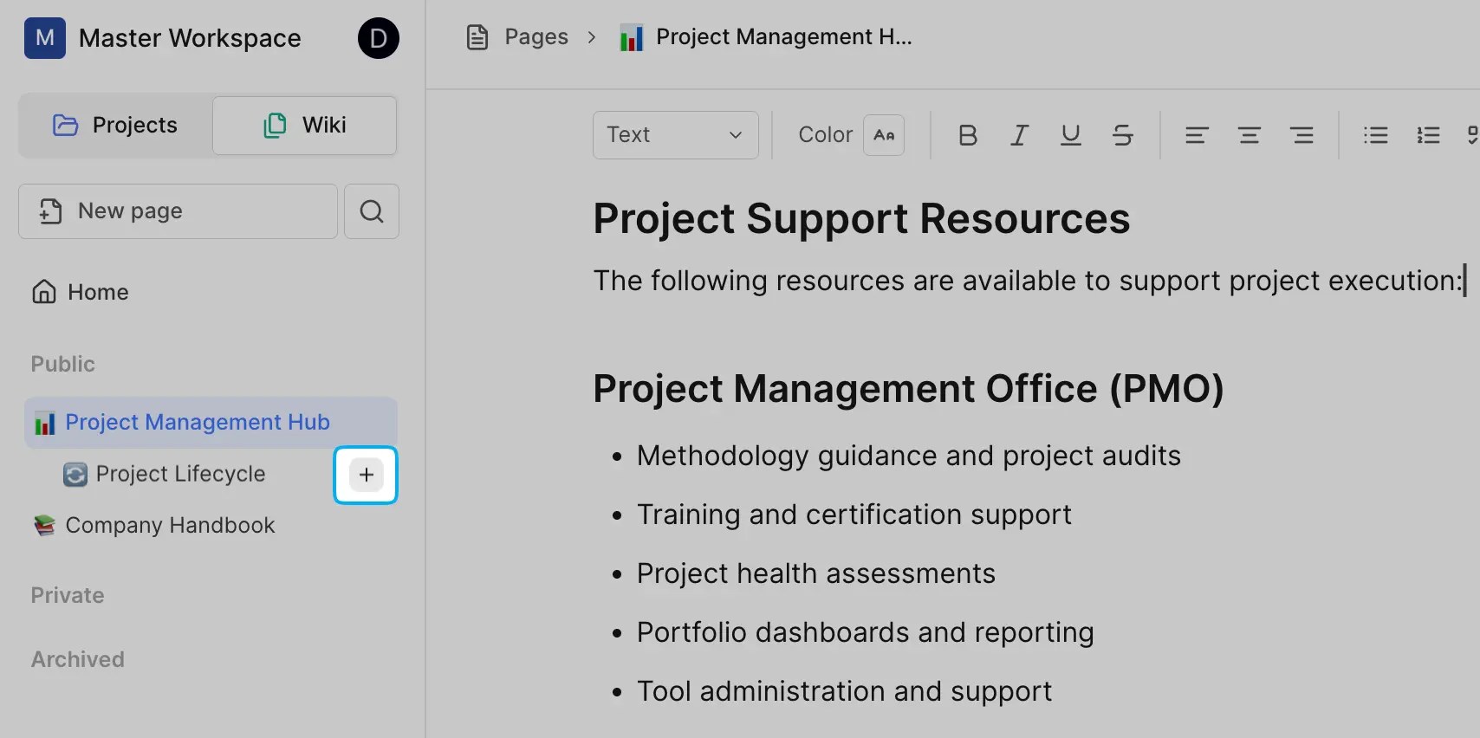
Task: Align text to the right
Action: (1301, 135)
